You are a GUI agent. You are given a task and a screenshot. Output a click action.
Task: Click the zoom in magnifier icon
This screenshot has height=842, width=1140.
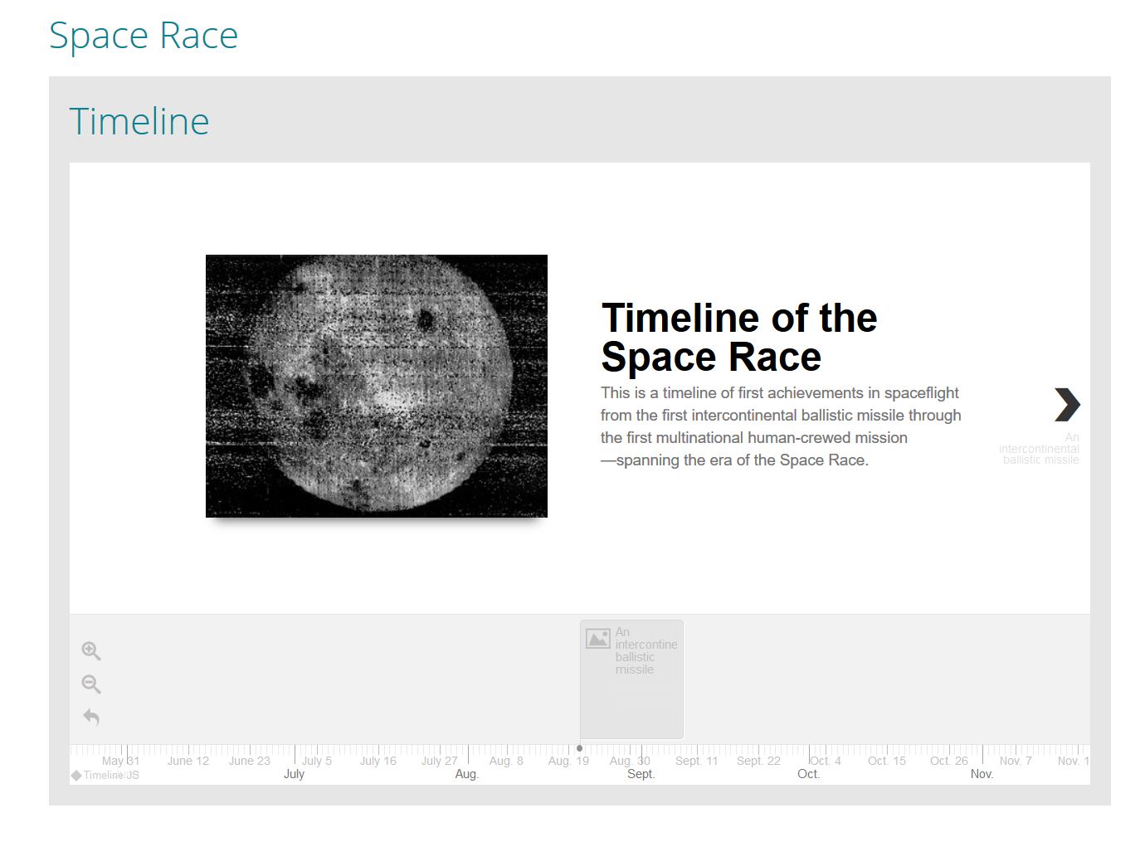(x=91, y=650)
